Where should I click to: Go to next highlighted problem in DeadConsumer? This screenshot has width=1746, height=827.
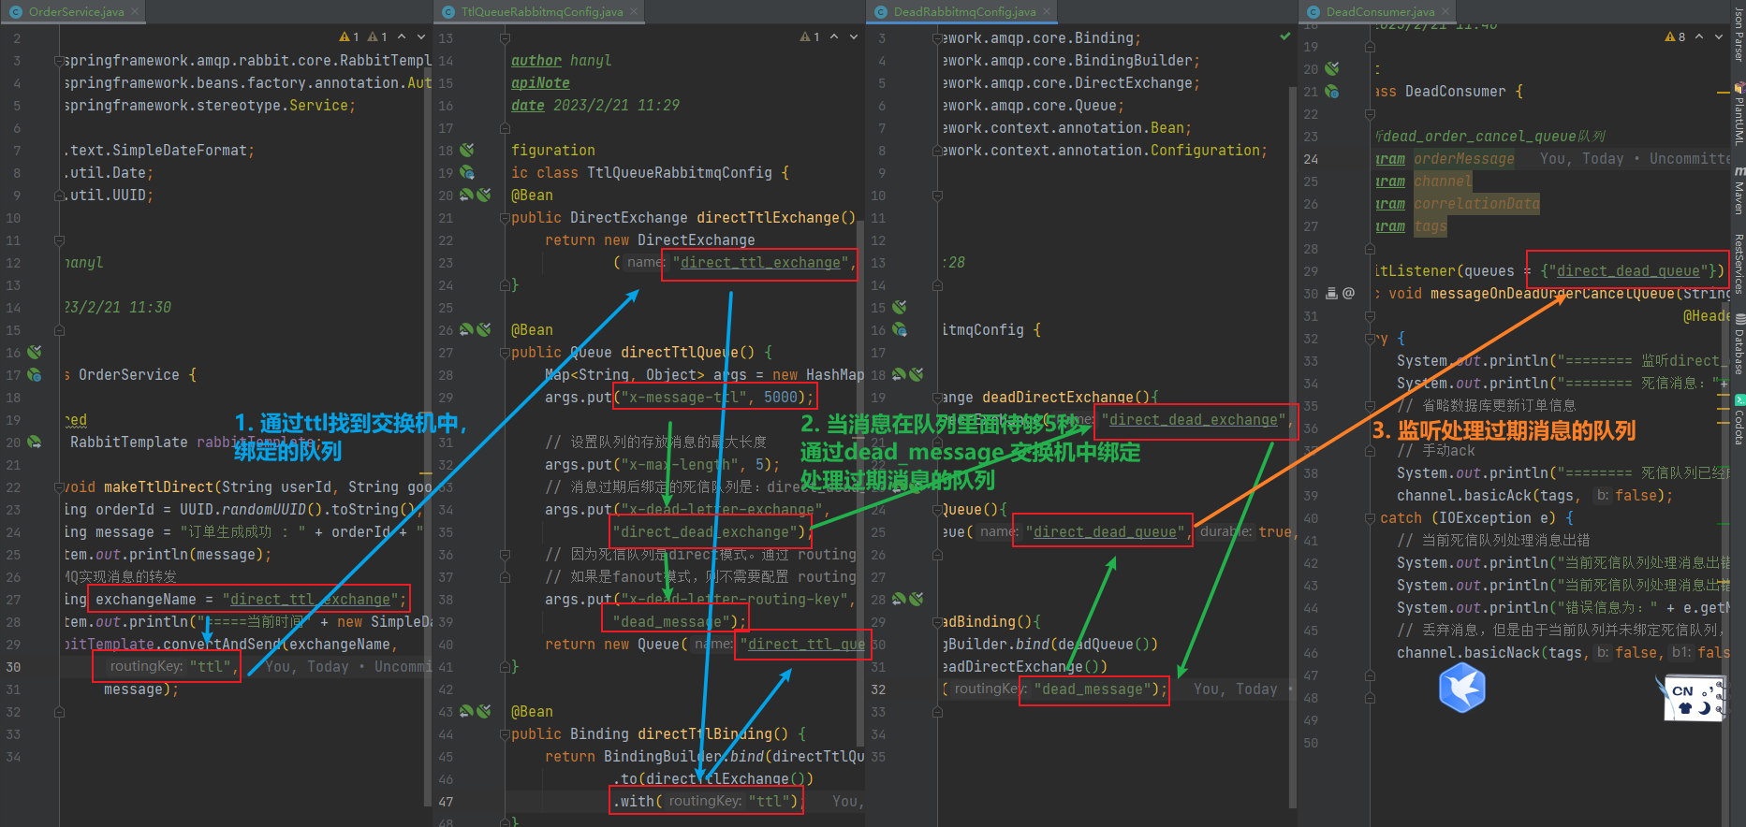point(1719,36)
